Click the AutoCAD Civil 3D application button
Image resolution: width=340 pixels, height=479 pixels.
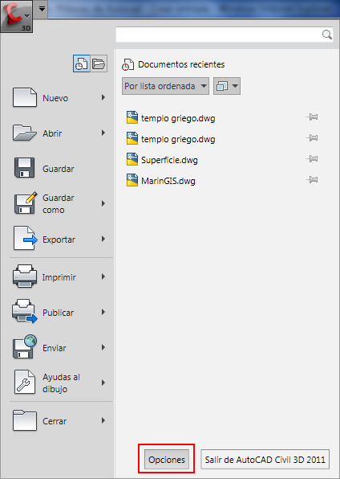pos(17,16)
